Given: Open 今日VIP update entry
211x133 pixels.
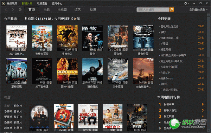Looking at the screenshot, I should pyautogui.click(x=165, y=72).
